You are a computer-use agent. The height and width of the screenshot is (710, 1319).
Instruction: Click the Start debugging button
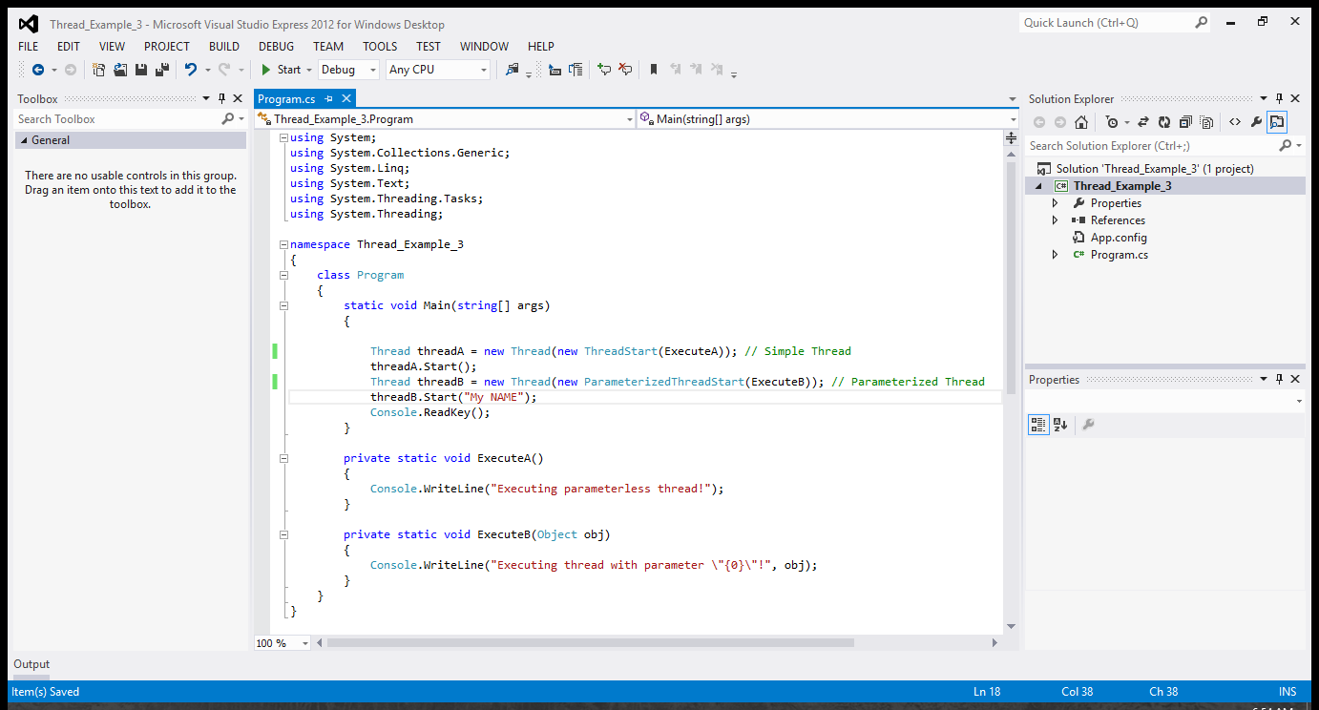tap(281, 70)
